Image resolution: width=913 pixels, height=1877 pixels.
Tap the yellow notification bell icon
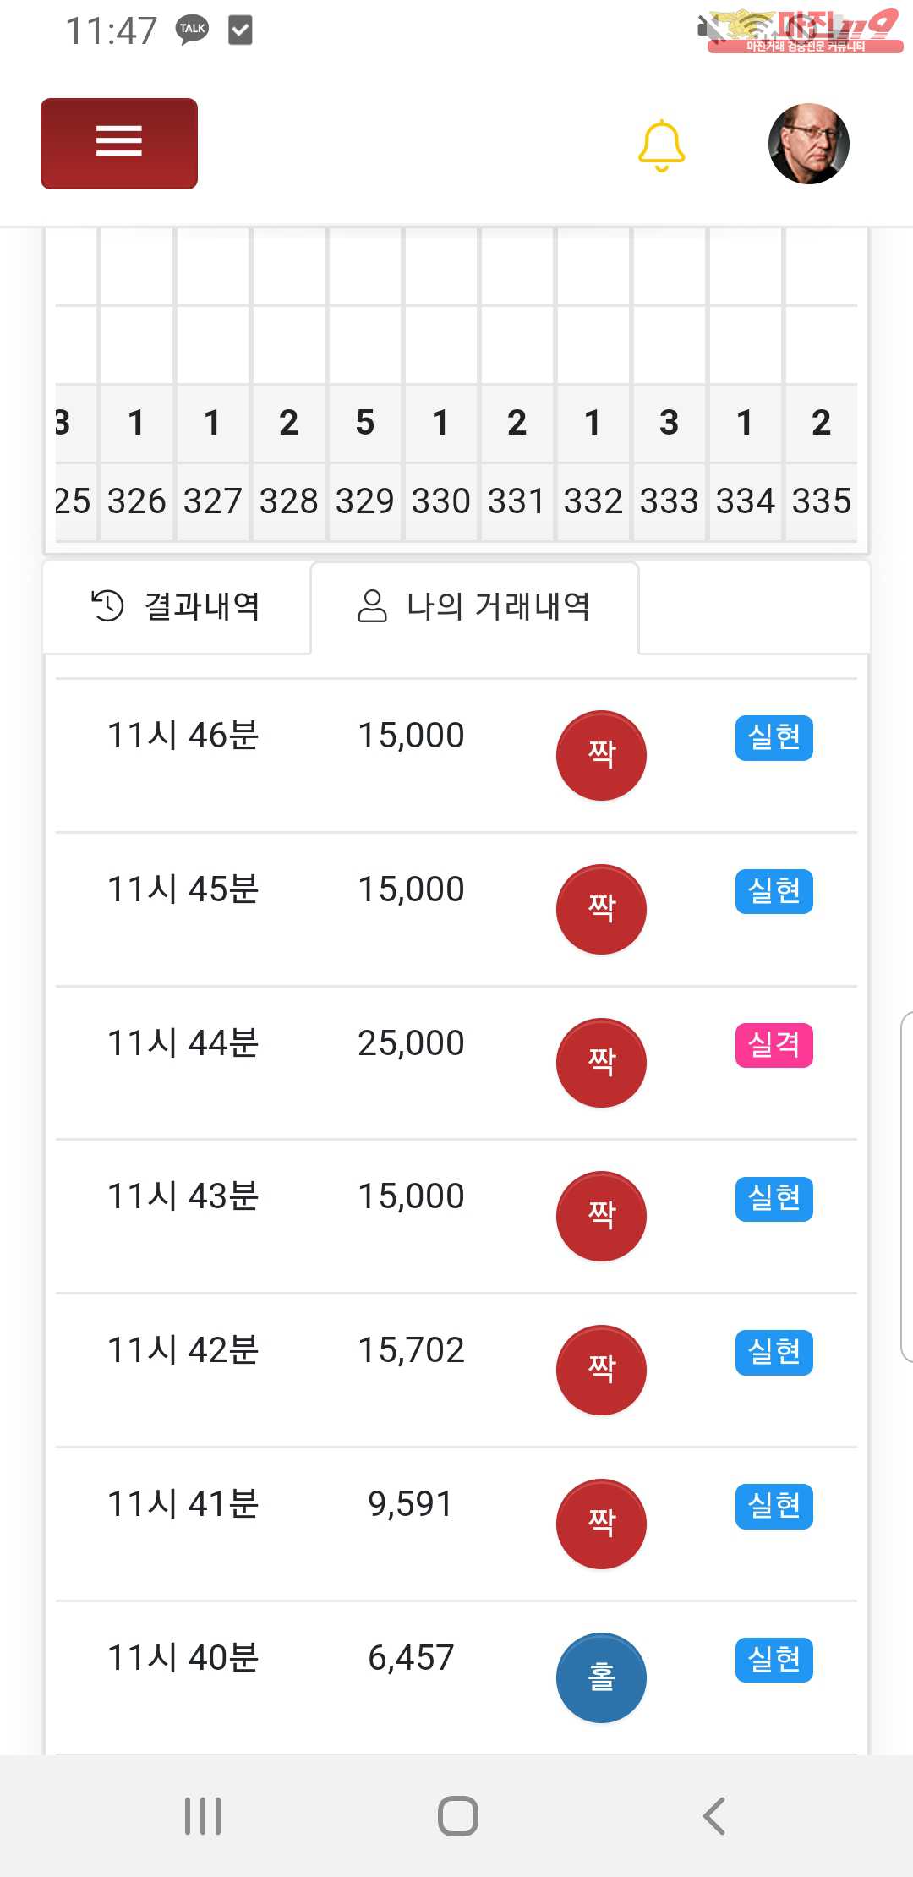click(661, 145)
